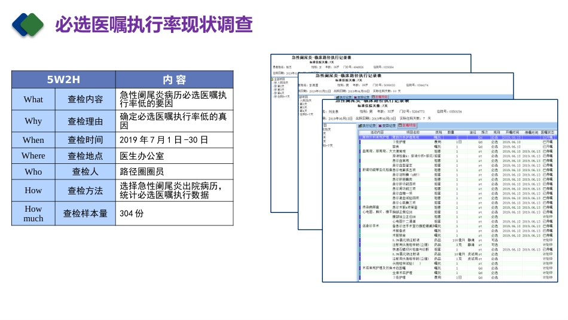The height and width of the screenshot is (320, 568).
Task: Click the Why cell in the table
Action: click(x=33, y=121)
